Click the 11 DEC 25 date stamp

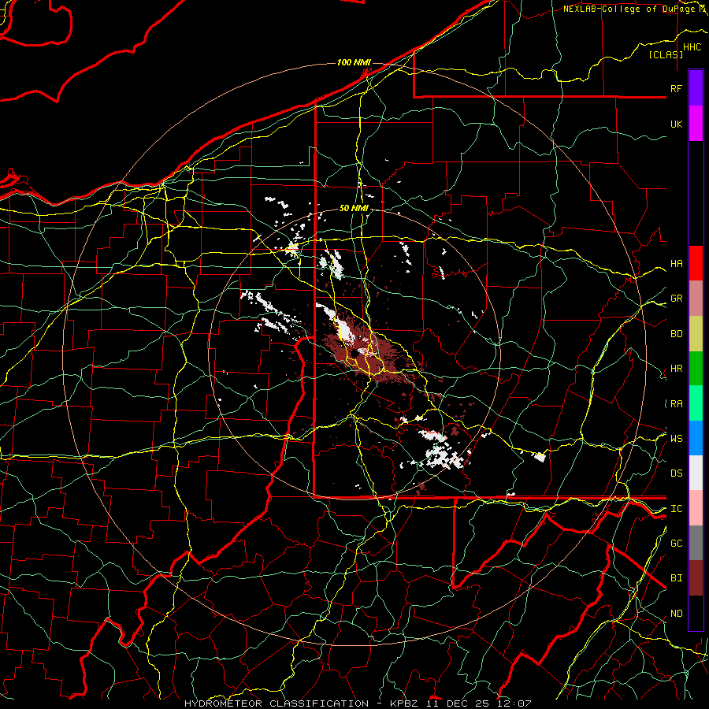[x=457, y=703]
